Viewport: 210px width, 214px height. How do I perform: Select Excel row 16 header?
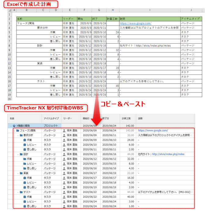(x=9, y=81)
